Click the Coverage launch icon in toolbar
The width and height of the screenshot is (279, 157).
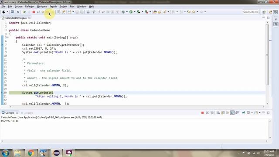pyautogui.click(x=139, y=12)
